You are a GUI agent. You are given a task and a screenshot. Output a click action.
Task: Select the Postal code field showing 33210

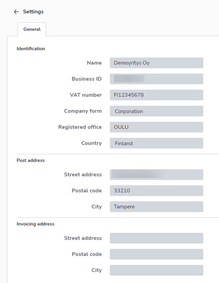tap(156, 191)
